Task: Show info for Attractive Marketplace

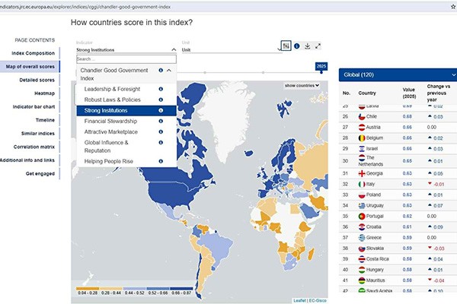Action: [x=161, y=131]
